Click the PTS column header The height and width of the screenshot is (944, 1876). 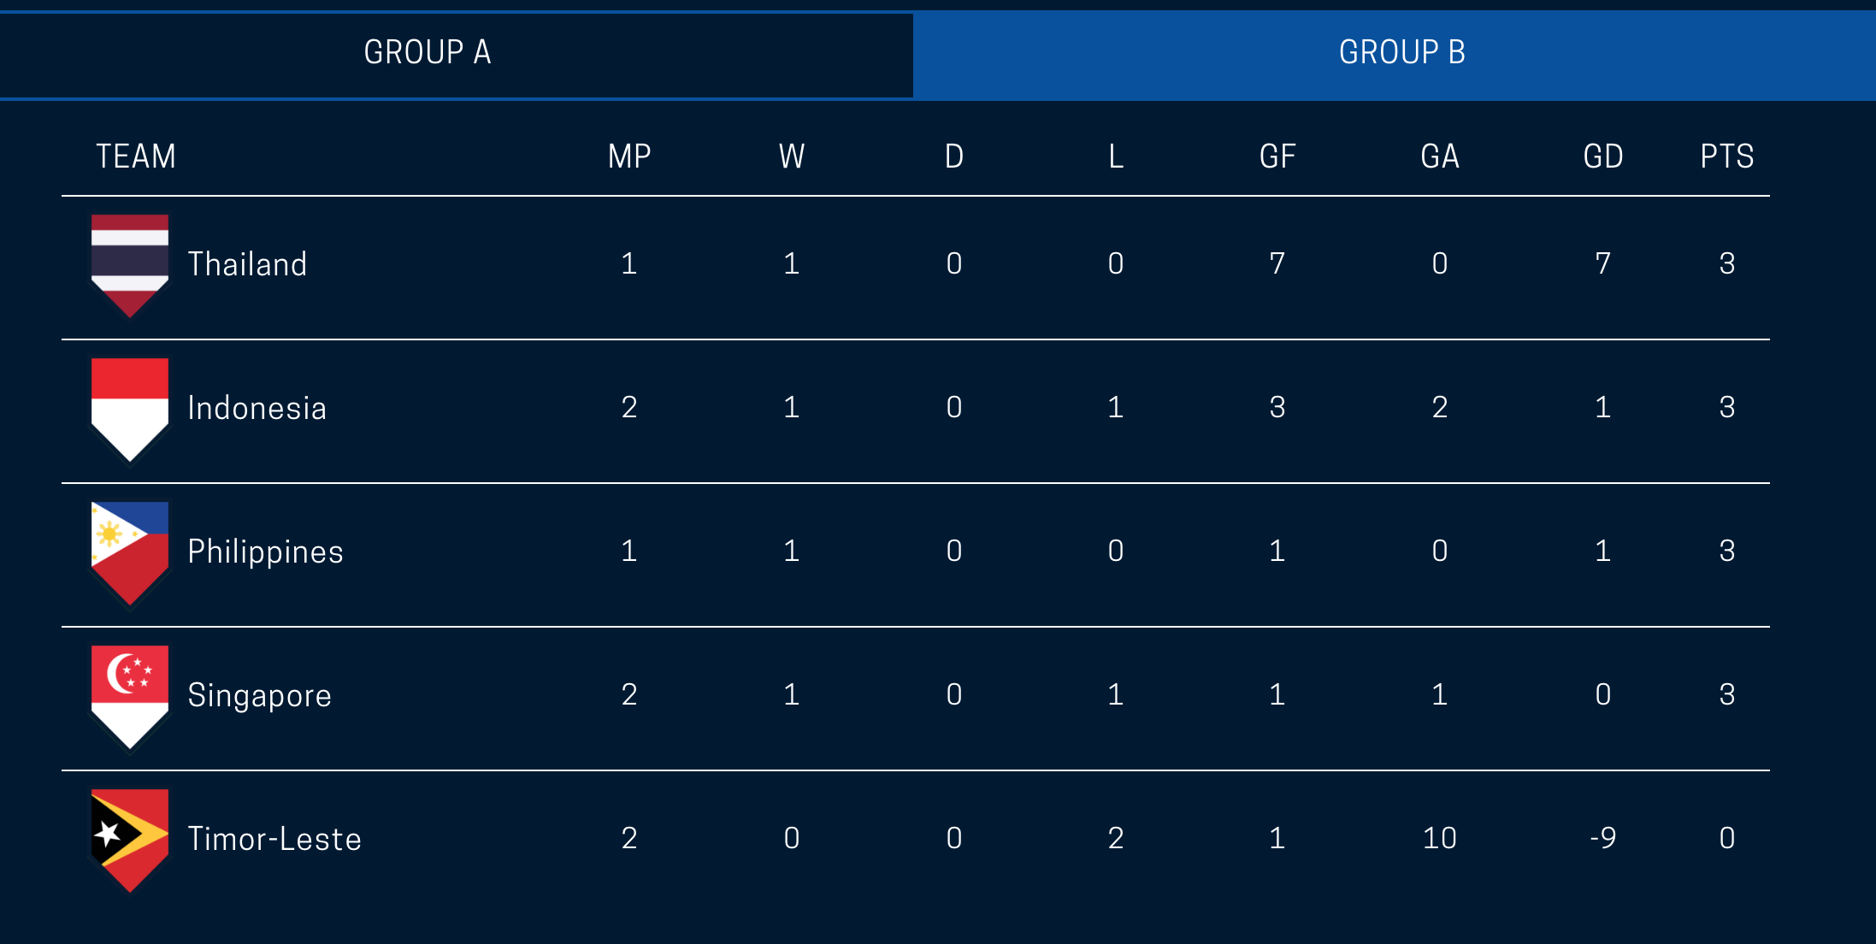click(x=1726, y=156)
